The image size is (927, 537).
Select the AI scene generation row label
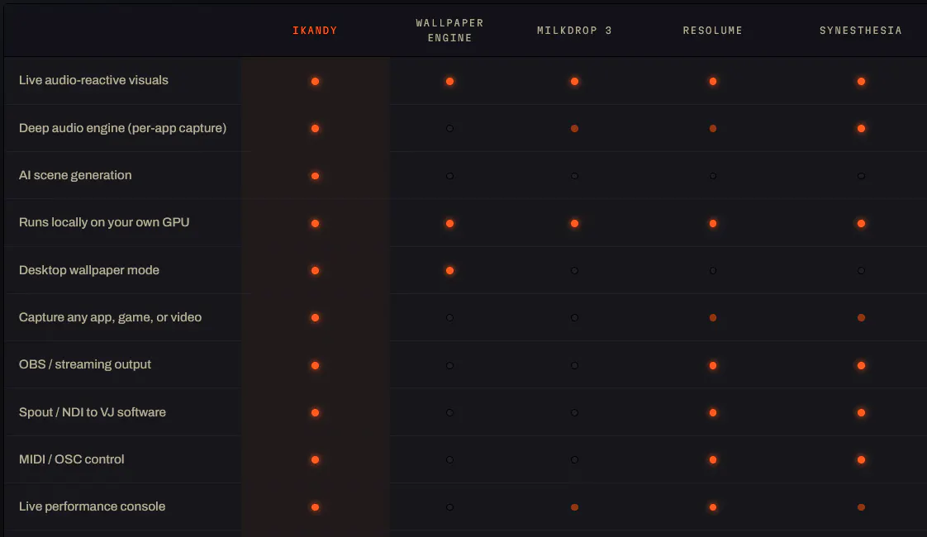(75, 175)
